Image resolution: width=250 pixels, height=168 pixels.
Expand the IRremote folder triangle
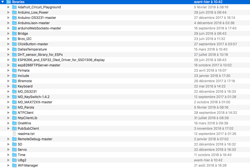(8, 81)
